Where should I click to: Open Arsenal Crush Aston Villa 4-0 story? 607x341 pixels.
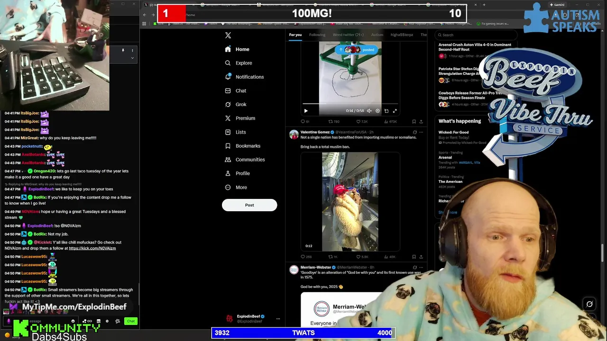(x=475, y=47)
